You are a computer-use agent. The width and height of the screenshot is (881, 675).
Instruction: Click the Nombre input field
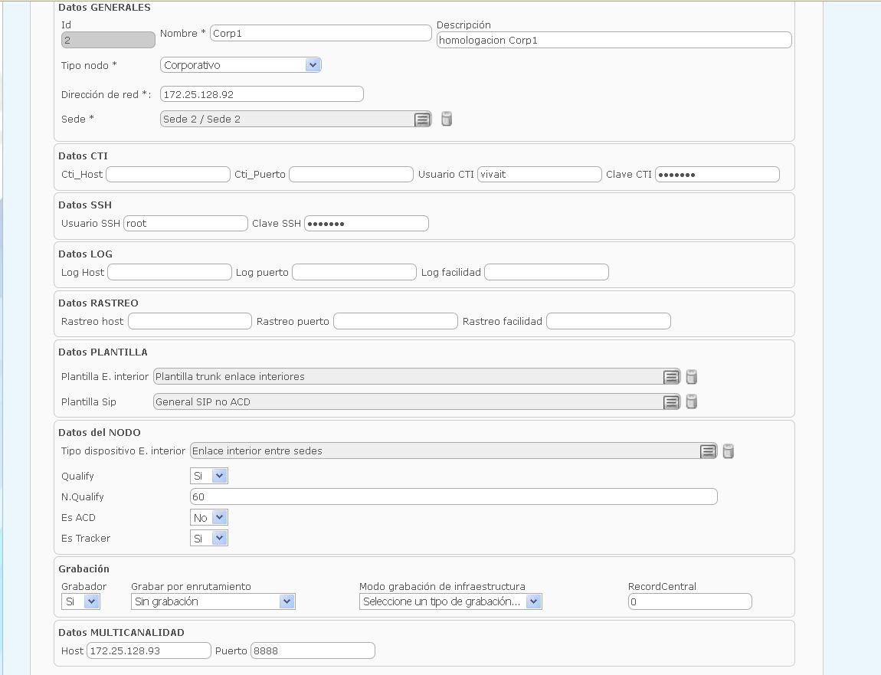pyautogui.click(x=321, y=33)
